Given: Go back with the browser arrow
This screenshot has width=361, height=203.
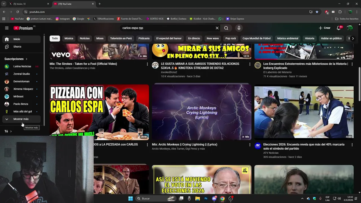Looking at the screenshot, I should (4, 12).
